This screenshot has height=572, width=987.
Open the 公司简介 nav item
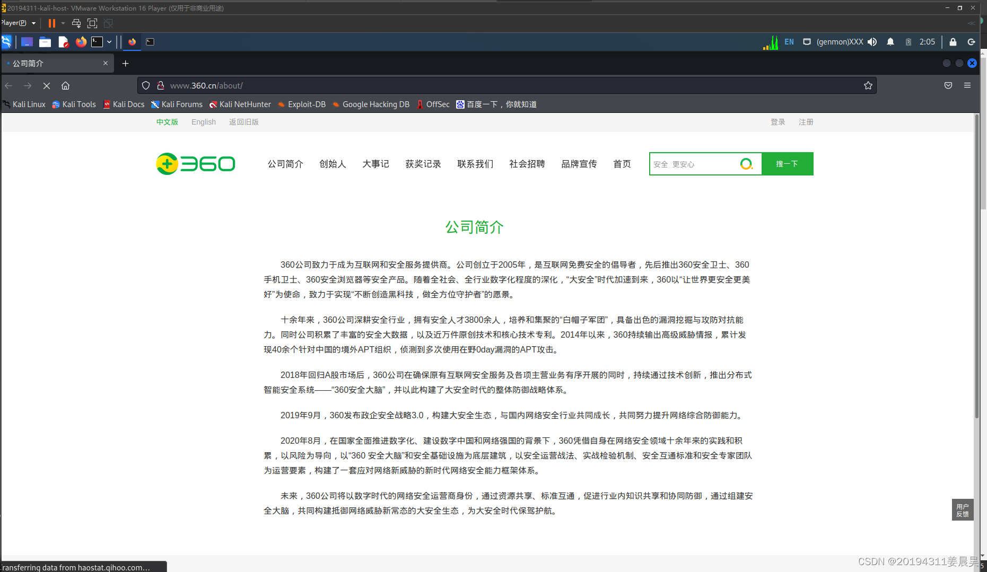285,164
